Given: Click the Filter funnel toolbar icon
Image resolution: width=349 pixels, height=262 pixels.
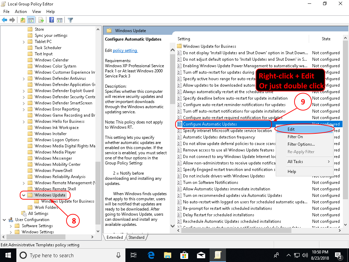Looking at the screenshot, I should [x=70, y=20].
